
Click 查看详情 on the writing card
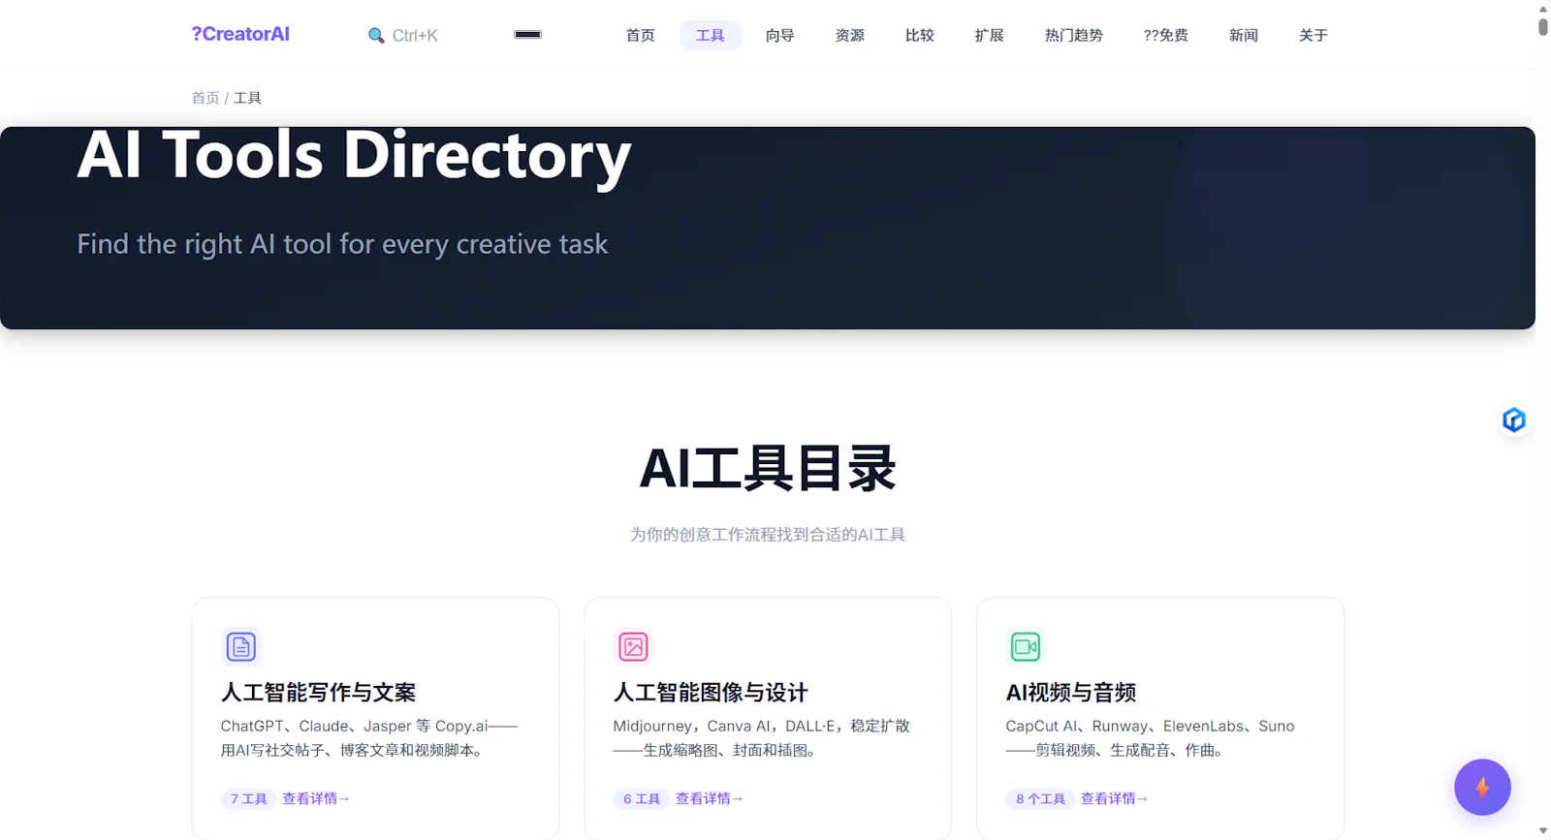tap(315, 798)
